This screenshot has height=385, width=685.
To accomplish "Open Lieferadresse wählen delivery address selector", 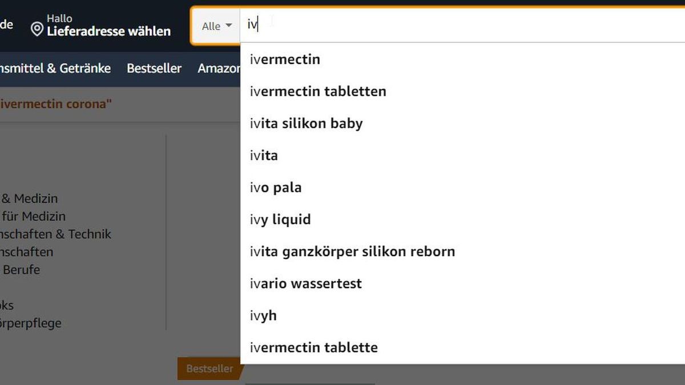I will [x=108, y=31].
